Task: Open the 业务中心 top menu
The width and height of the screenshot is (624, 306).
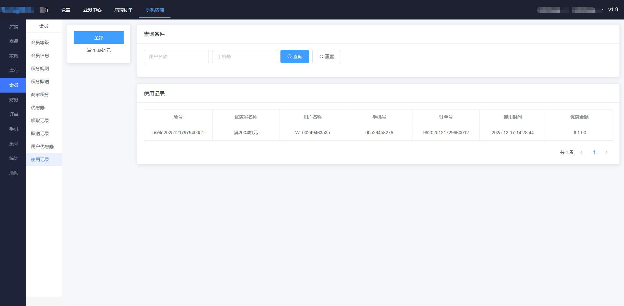Action: tap(92, 10)
